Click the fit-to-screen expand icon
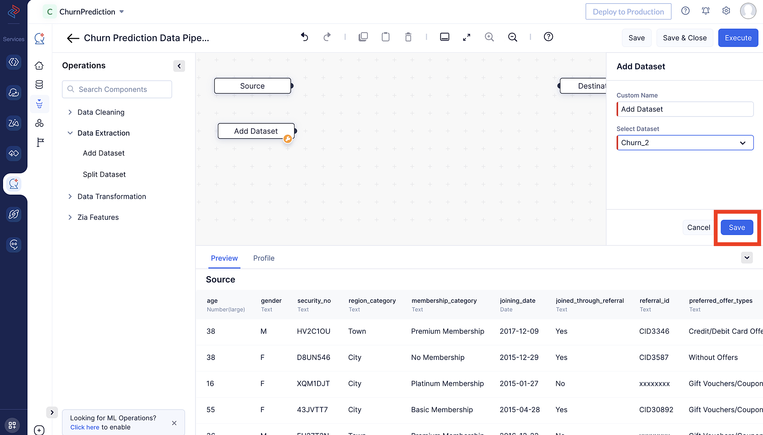Screen dimensions: 763x435 467,37
